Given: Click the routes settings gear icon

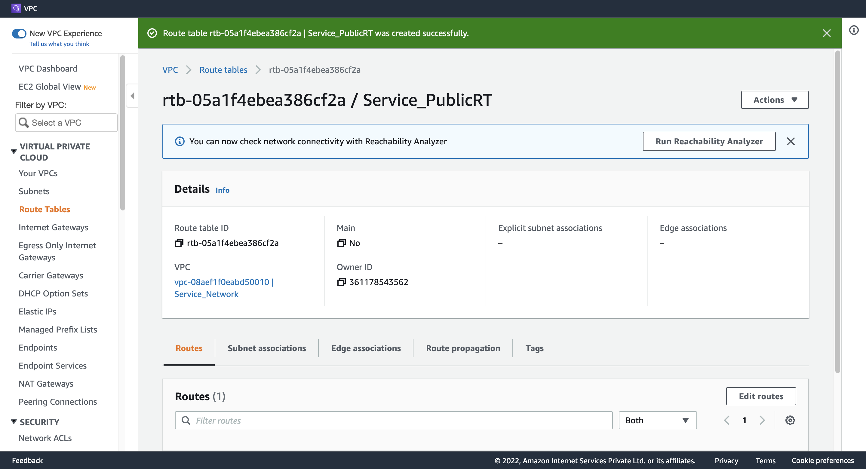Looking at the screenshot, I should click(x=790, y=420).
